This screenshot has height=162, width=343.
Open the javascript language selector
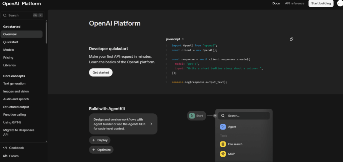coord(175,39)
